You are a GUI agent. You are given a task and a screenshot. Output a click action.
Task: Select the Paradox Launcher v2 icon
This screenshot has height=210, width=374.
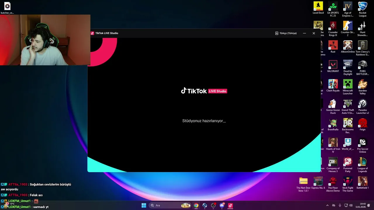(x=363, y=106)
